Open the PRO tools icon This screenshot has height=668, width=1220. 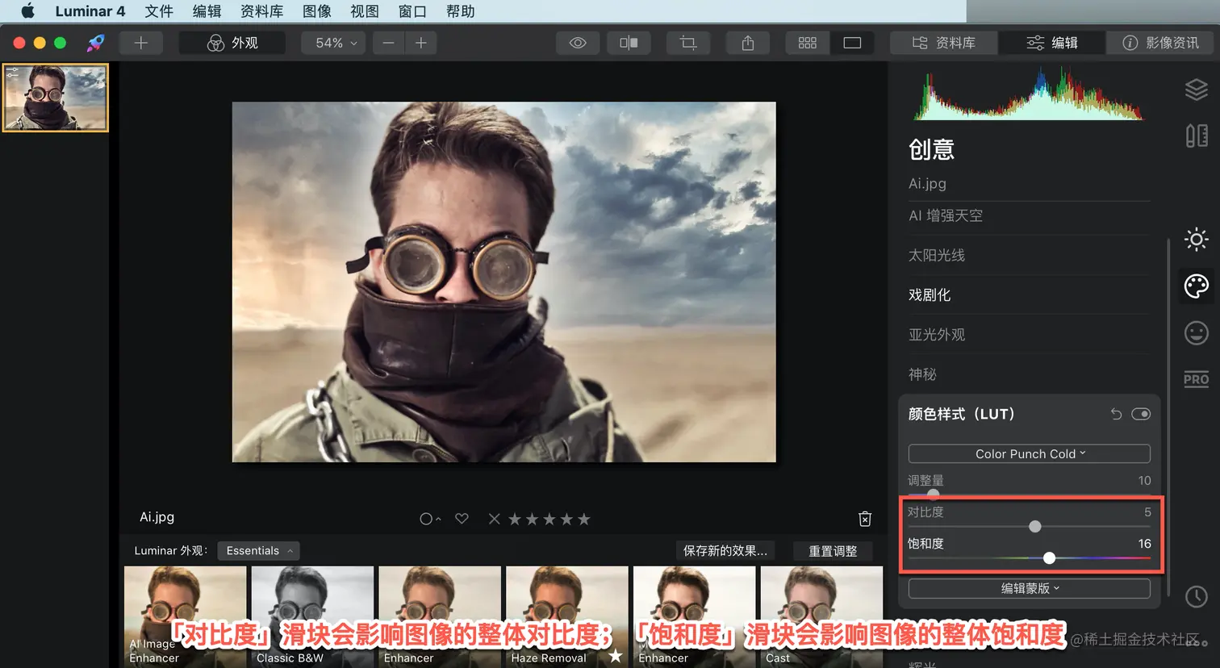[x=1196, y=379]
